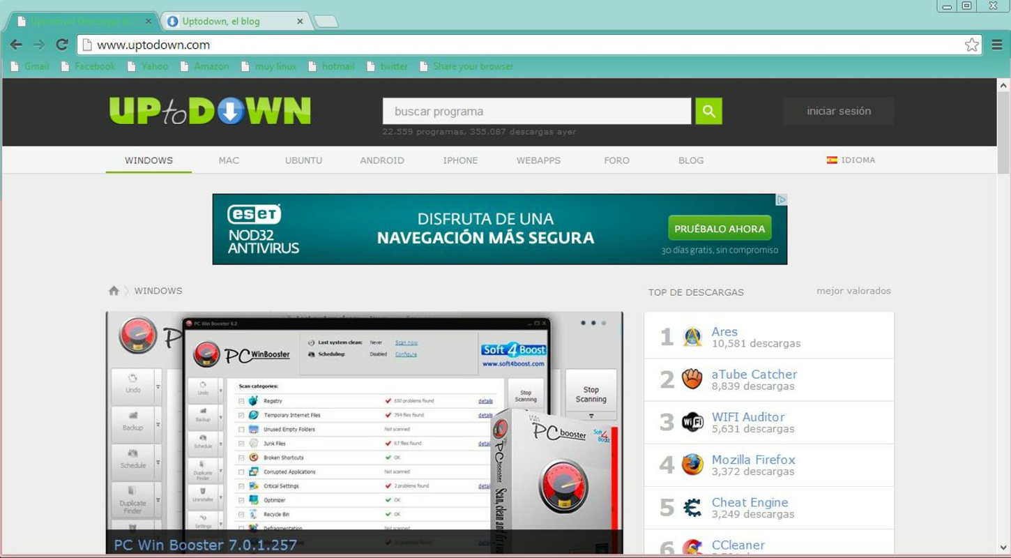
Task: Click the address bar showing www.uptodown.com
Action: coord(529,45)
